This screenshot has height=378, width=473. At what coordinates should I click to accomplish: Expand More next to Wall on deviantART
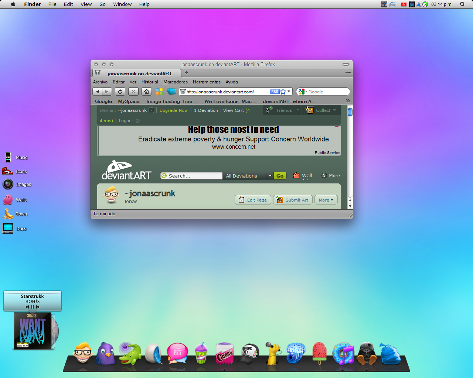coord(331,176)
